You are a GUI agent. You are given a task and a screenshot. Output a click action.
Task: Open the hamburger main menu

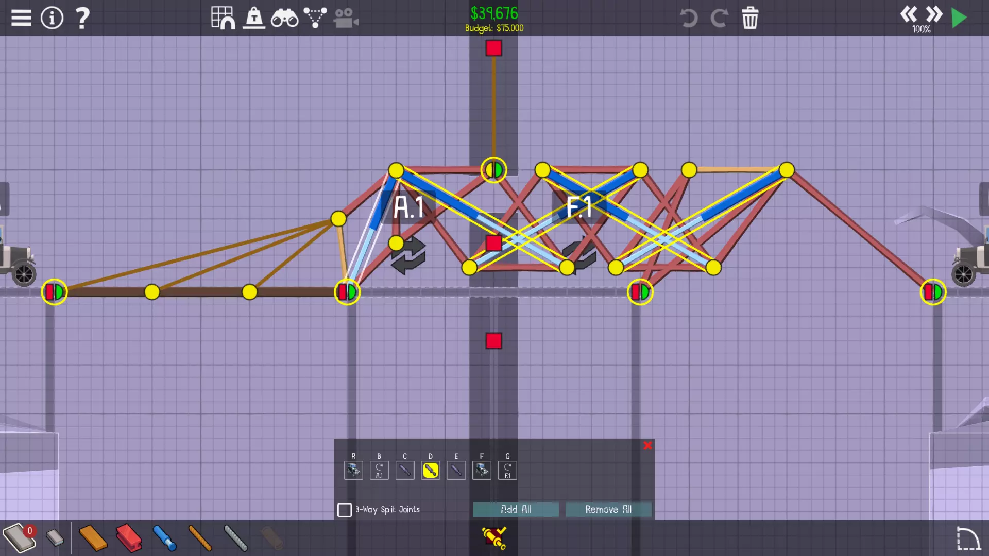pyautogui.click(x=21, y=18)
